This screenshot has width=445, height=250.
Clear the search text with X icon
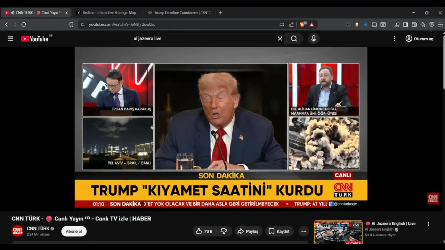click(x=280, y=39)
